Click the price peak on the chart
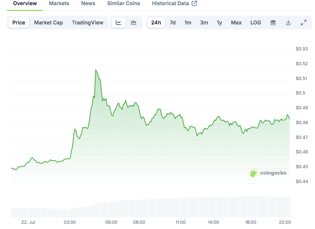 coord(96,70)
